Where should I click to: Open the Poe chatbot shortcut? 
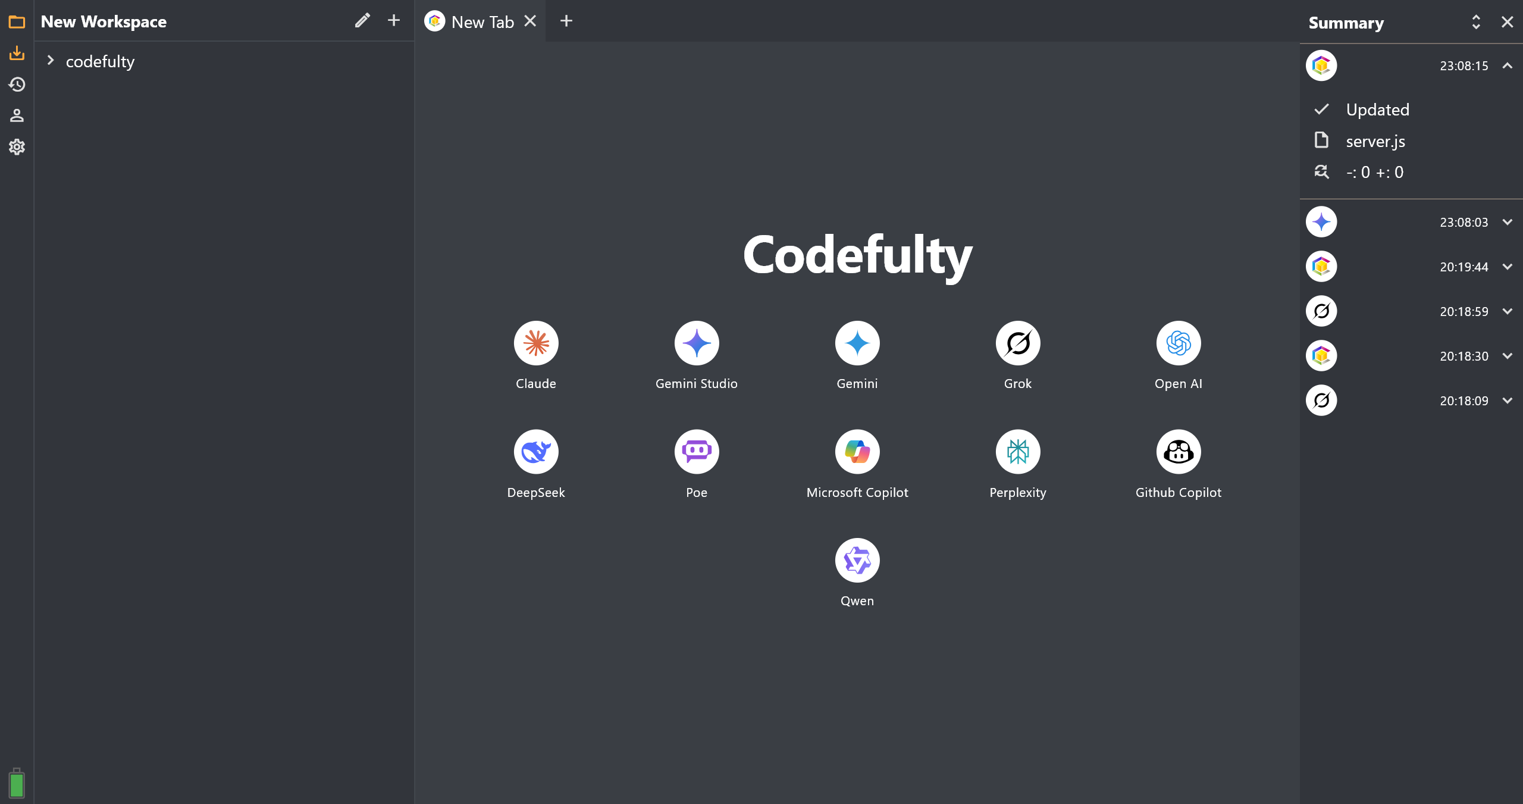coord(696,452)
